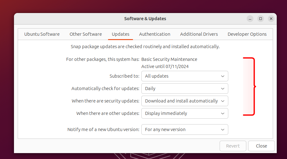
Task: Minimize the Software & Updates window
Action: 250,19
